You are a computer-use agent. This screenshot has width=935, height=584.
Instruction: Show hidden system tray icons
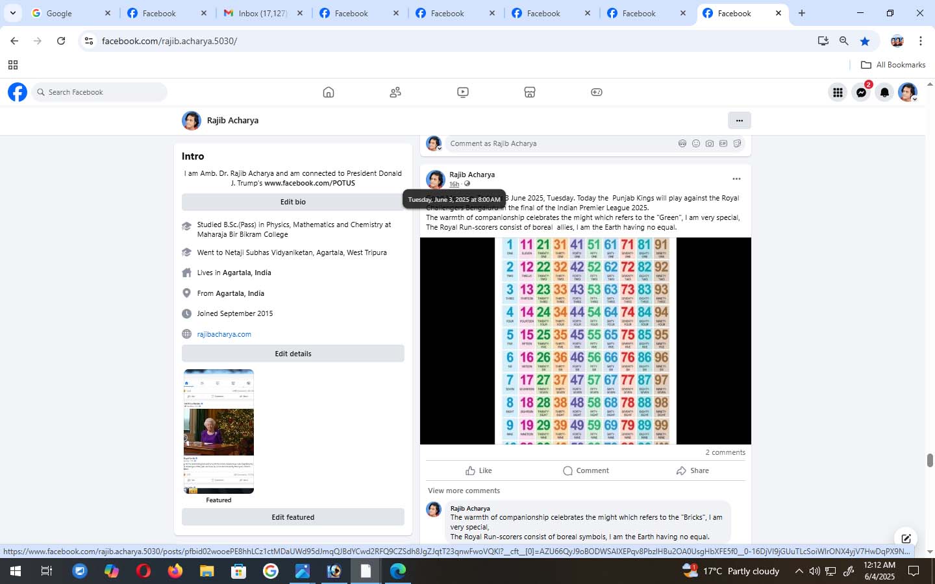pyautogui.click(x=799, y=571)
